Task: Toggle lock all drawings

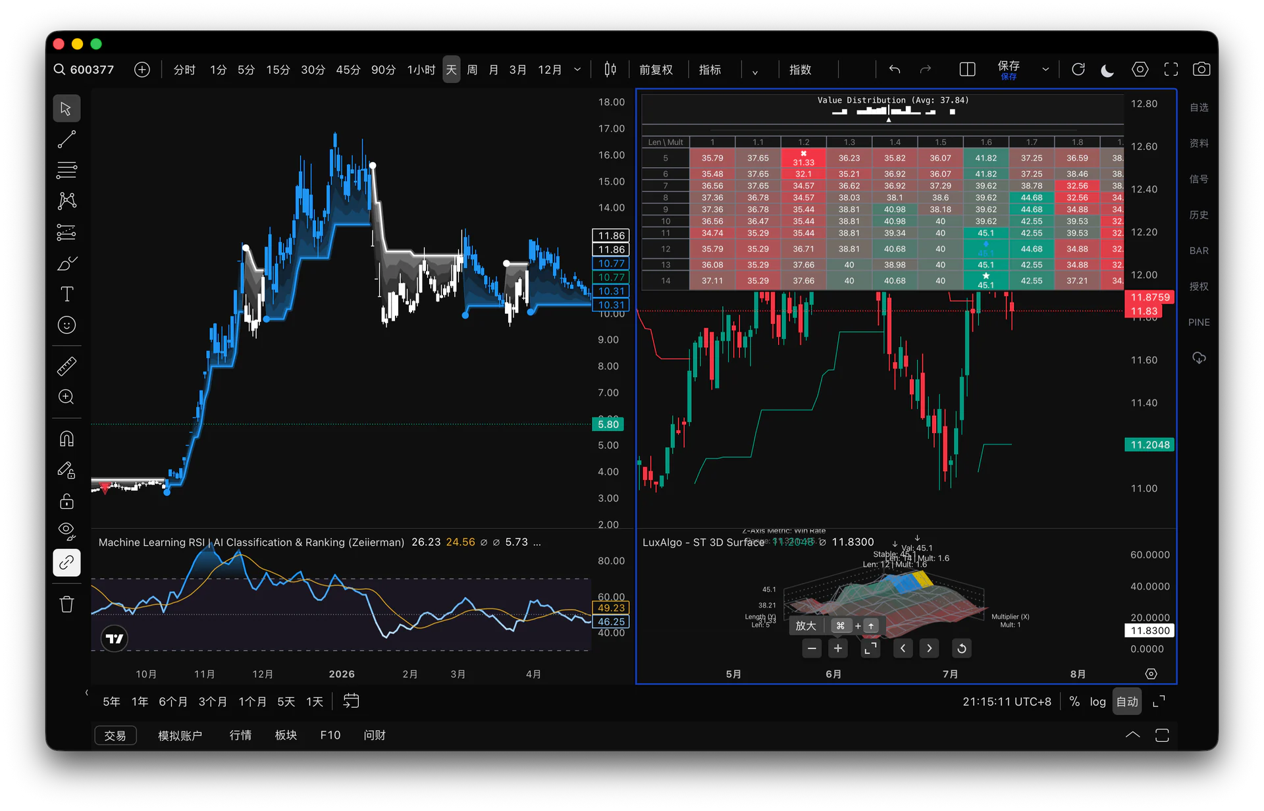Action: pos(66,501)
